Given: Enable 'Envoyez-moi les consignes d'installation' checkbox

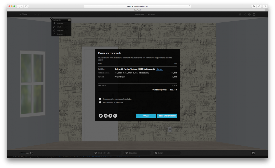Looking at the screenshot, I should (x=100, y=99).
